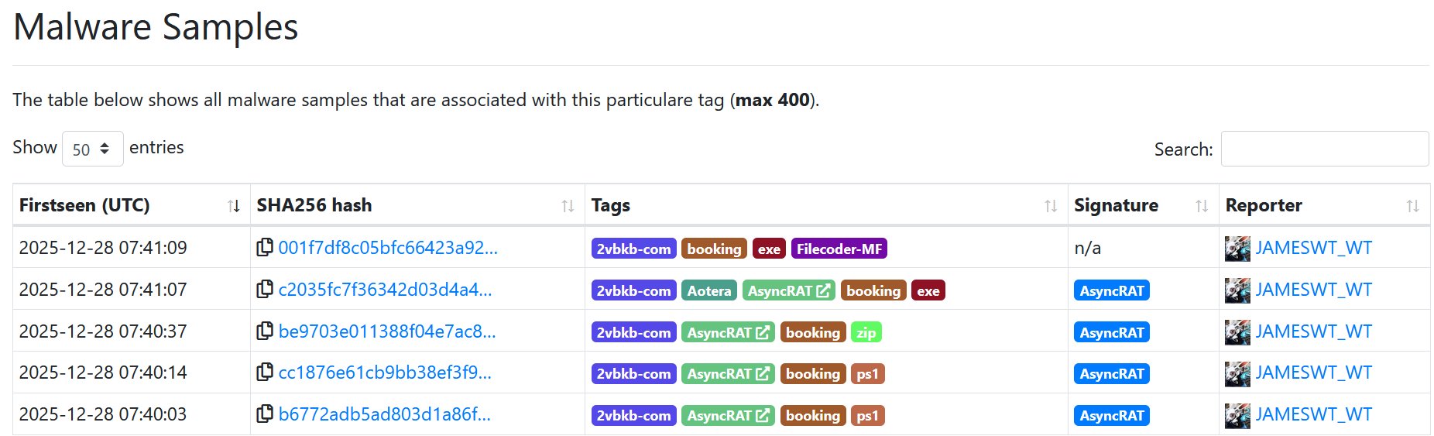This screenshot has width=1434, height=436.
Task: Copy hash starting with be9703e011388f
Action: click(265, 331)
